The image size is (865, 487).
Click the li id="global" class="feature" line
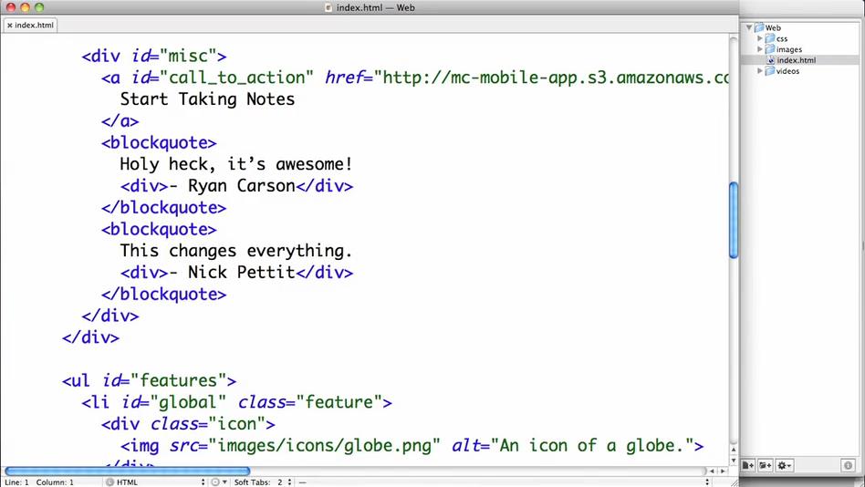(236, 402)
